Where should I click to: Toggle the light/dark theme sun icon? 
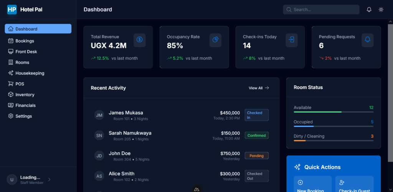(381, 10)
